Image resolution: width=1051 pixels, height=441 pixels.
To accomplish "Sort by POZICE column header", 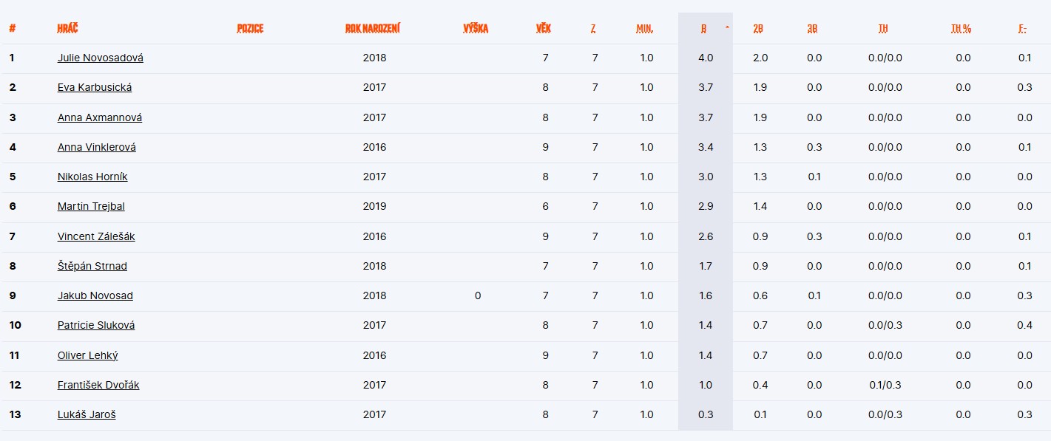I will pyautogui.click(x=250, y=28).
